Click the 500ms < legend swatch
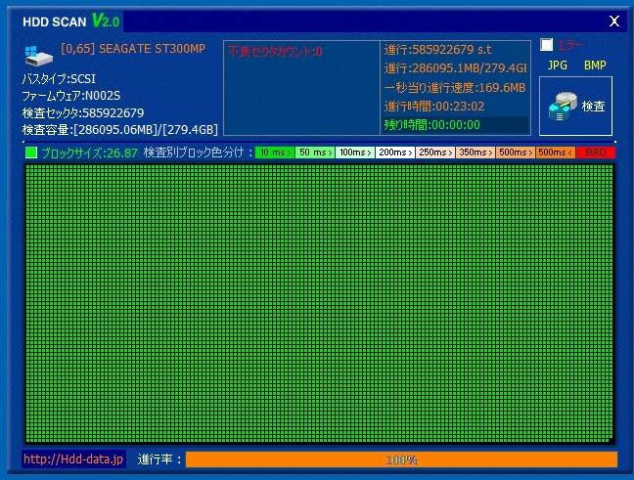The width and height of the screenshot is (634, 480). [x=555, y=153]
